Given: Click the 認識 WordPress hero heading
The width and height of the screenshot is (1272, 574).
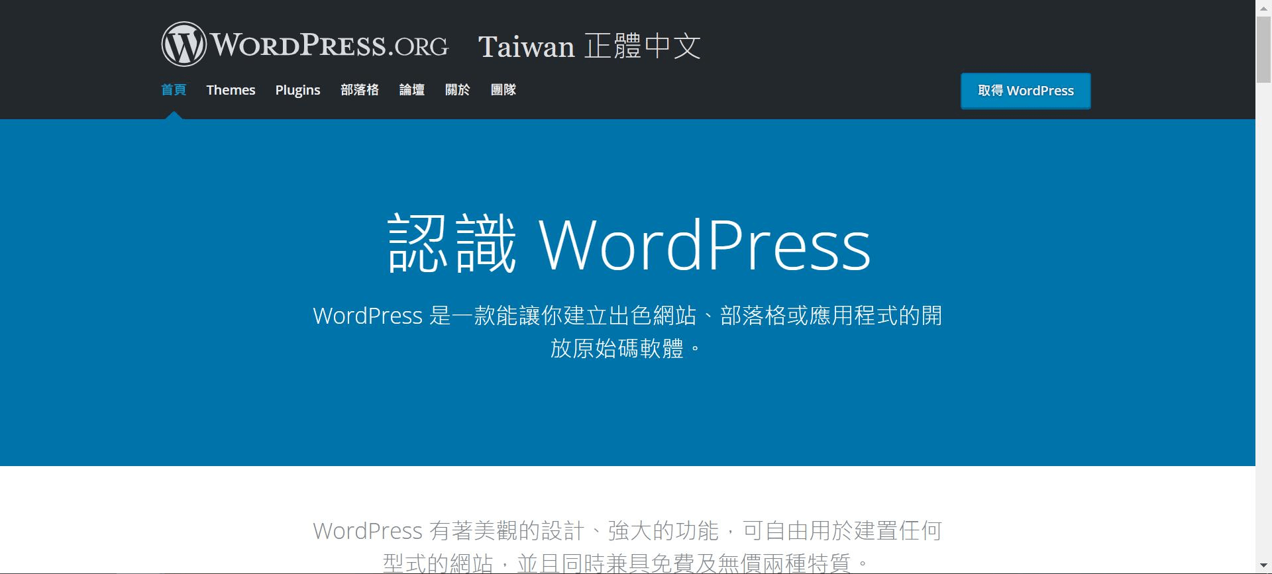Looking at the screenshot, I should (628, 245).
